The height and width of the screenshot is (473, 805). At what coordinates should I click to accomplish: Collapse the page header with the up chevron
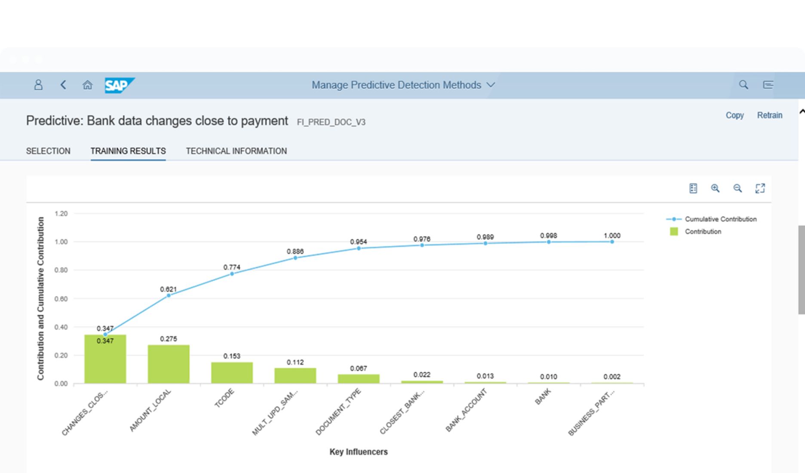802,111
